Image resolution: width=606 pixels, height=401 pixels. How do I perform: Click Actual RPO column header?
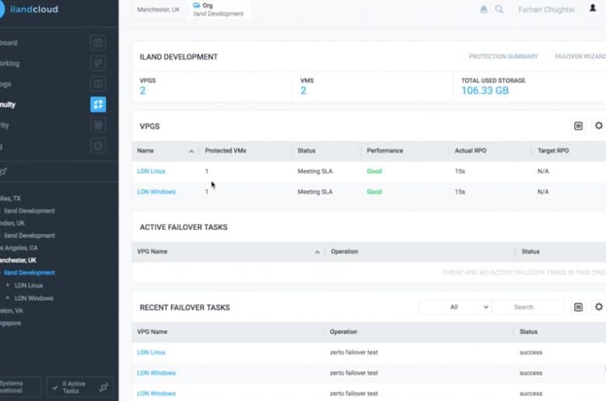pyautogui.click(x=470, y=151)
